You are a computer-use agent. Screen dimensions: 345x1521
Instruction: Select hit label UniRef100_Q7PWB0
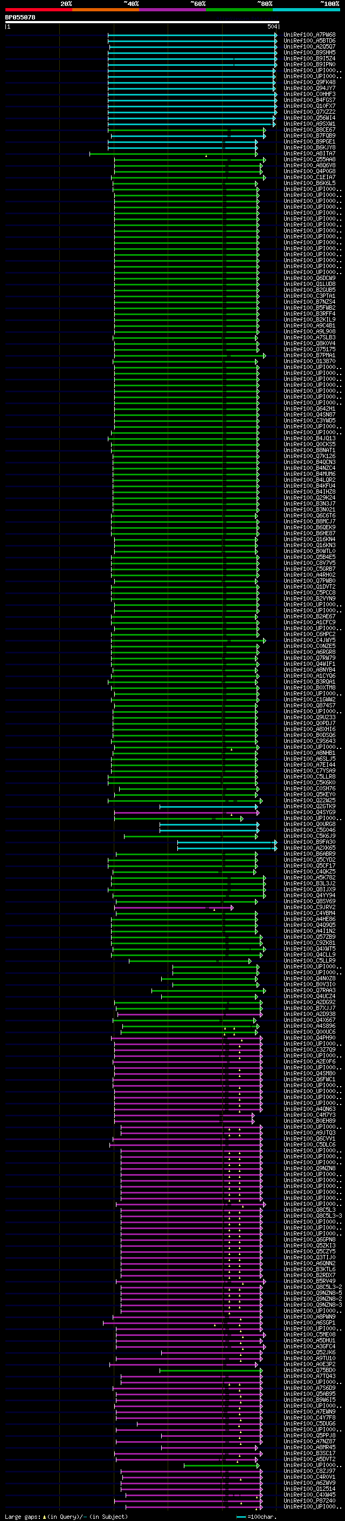coord(309,581)
